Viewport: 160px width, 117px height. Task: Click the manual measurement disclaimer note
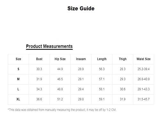pos(62,110)
